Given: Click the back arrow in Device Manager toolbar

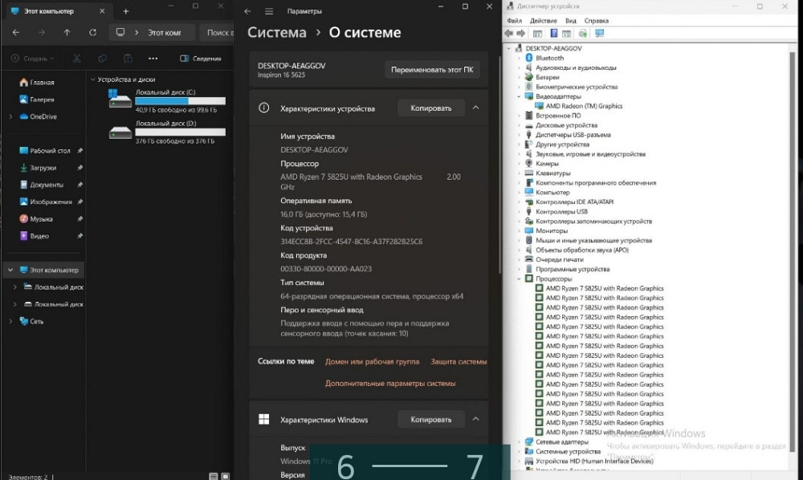Looking at the screenshot, I should click(511, 34).
